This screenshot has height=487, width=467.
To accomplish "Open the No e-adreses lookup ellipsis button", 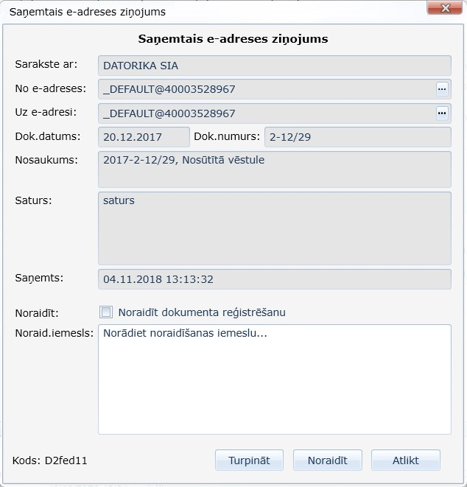I will pyautogui.click(x=442, y=89).
